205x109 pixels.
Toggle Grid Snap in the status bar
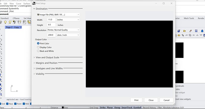pos(94,108)
